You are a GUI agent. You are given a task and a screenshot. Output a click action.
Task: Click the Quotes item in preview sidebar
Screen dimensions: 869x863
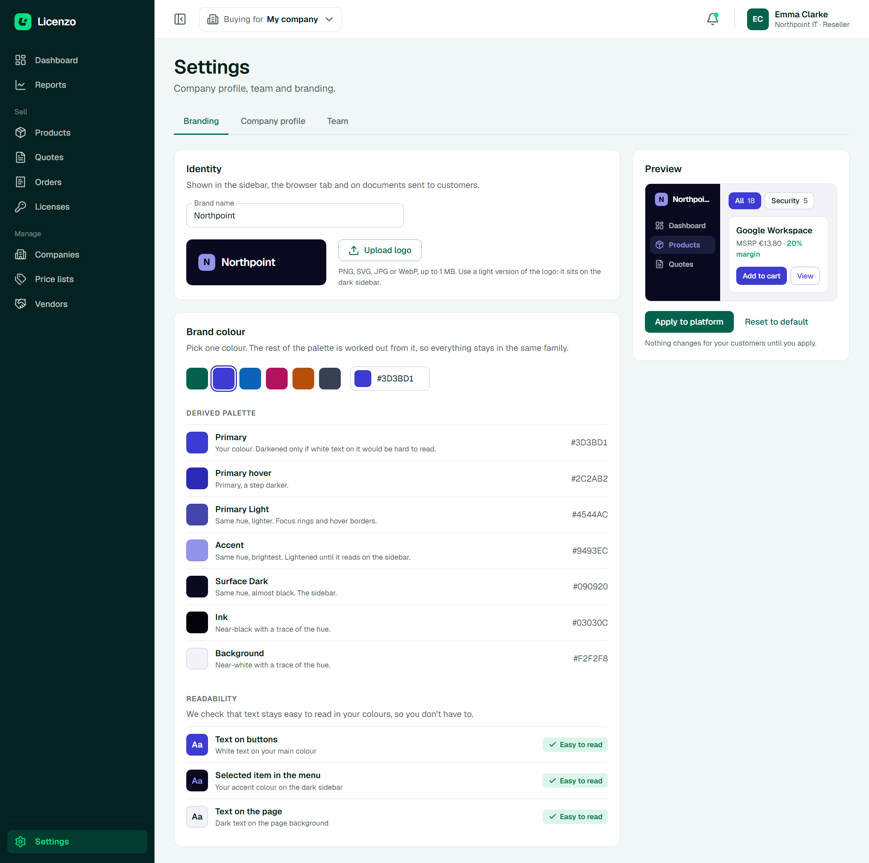tap(682, 264)
